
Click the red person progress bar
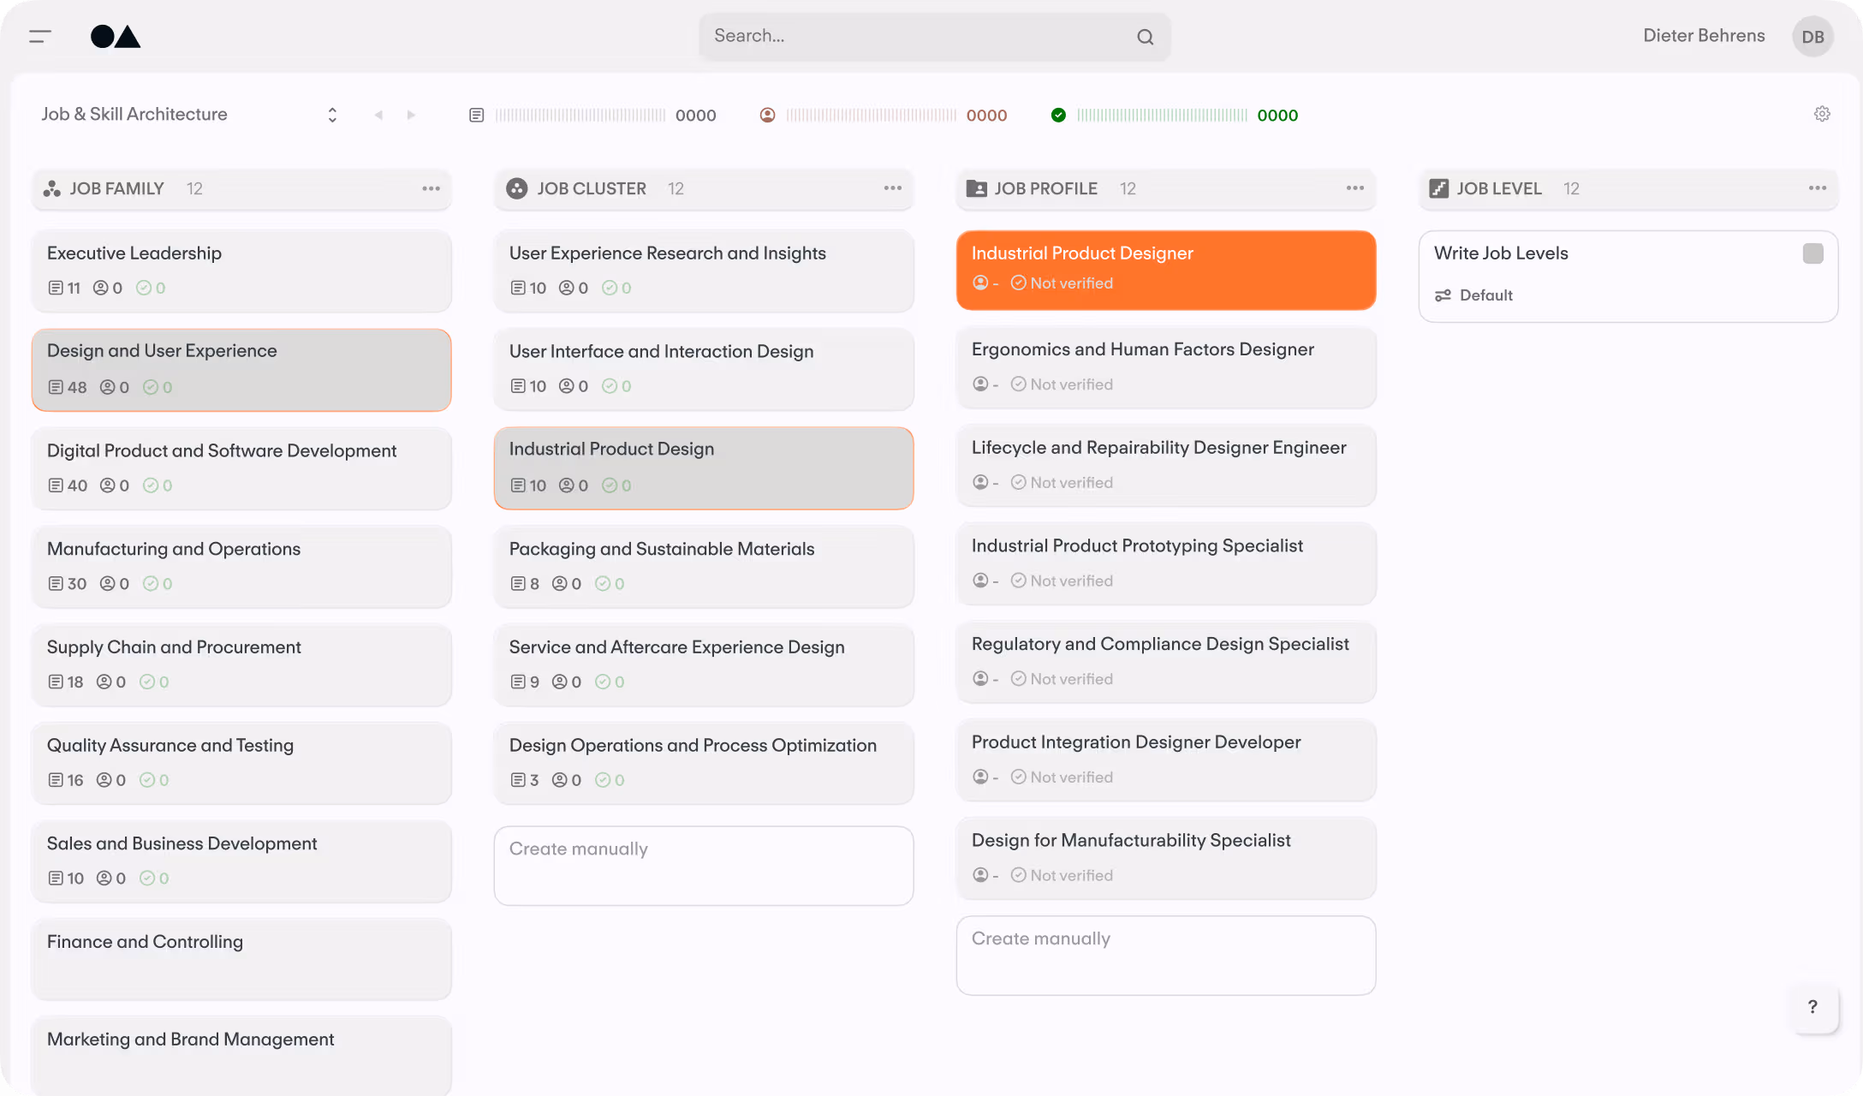(x=872, y=115)
